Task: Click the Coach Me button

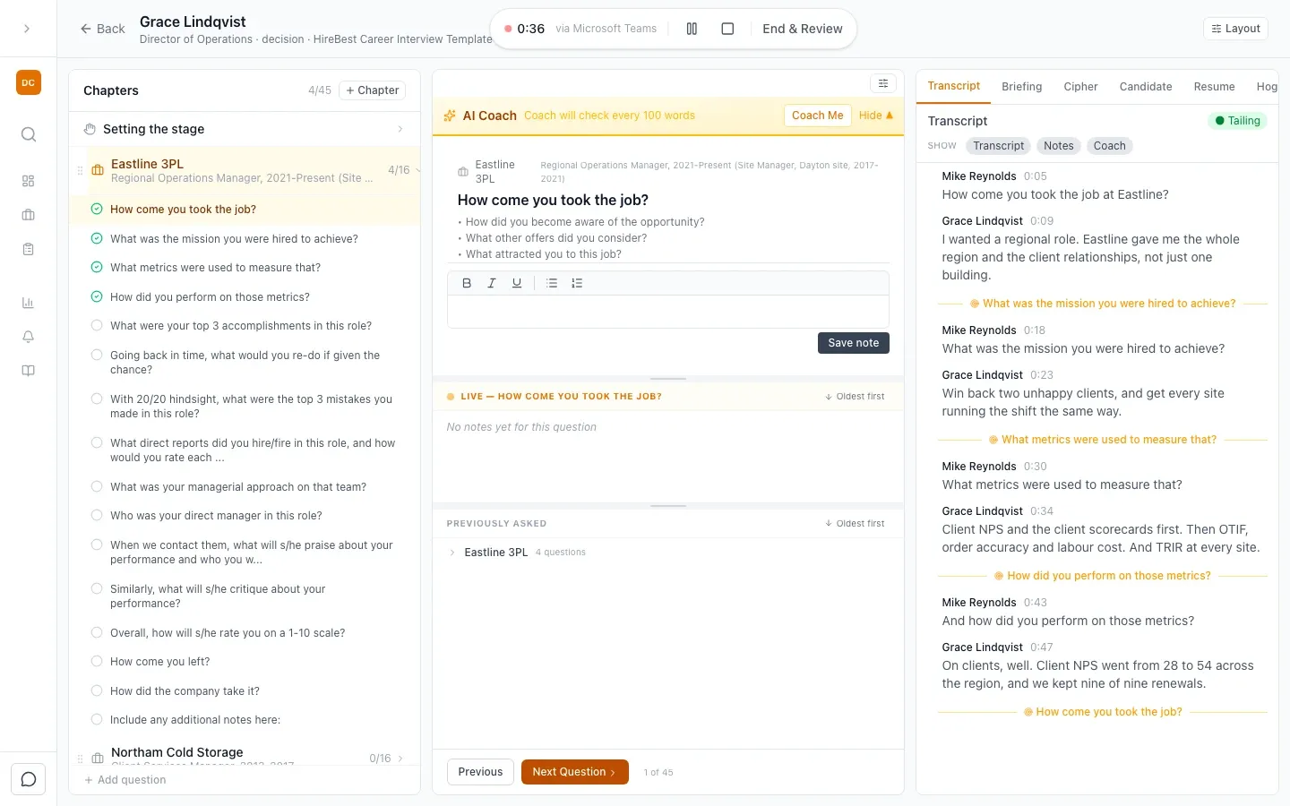Action: coord(817,116)
